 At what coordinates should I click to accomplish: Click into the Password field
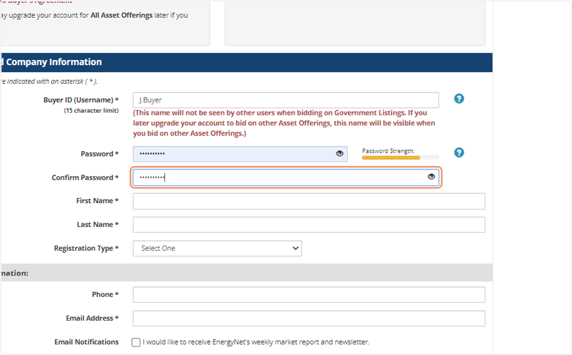point(240,154)
